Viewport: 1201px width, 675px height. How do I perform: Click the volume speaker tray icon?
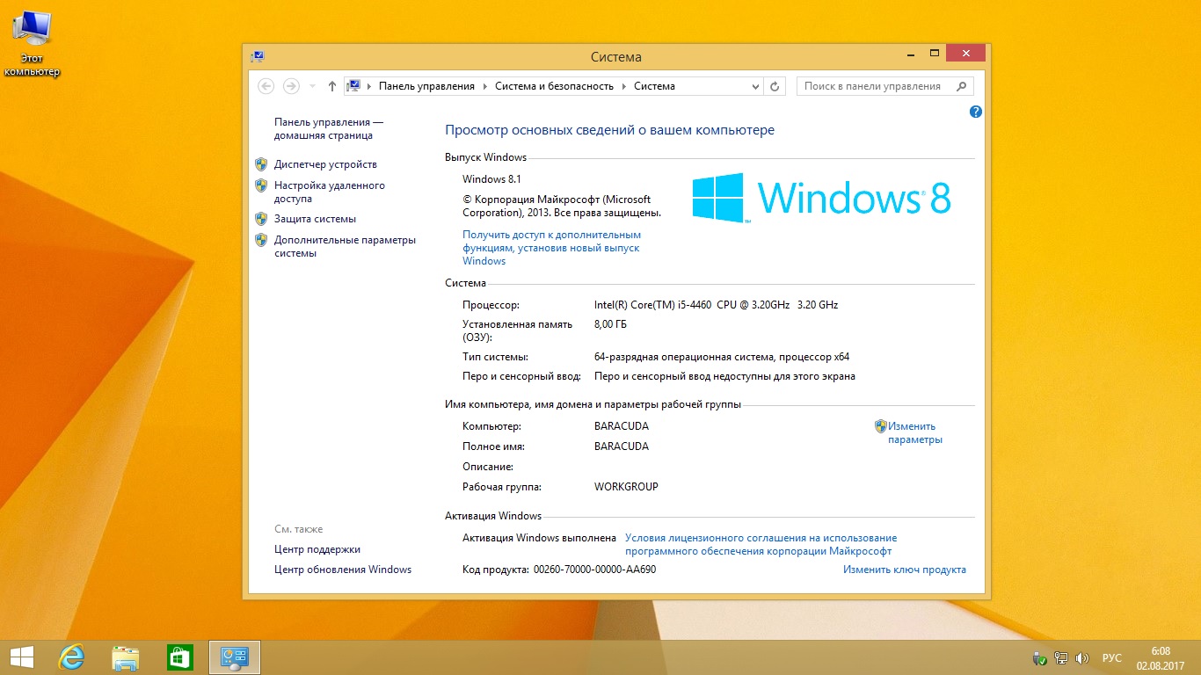(x=1082, y=658)
